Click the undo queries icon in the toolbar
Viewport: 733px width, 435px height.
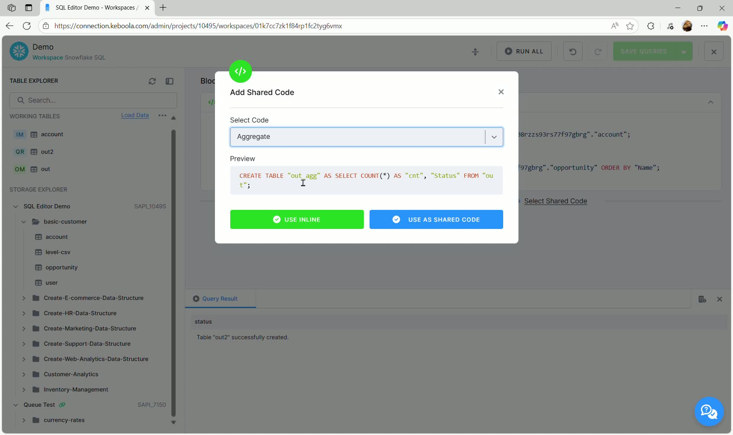tap(572, 51)
